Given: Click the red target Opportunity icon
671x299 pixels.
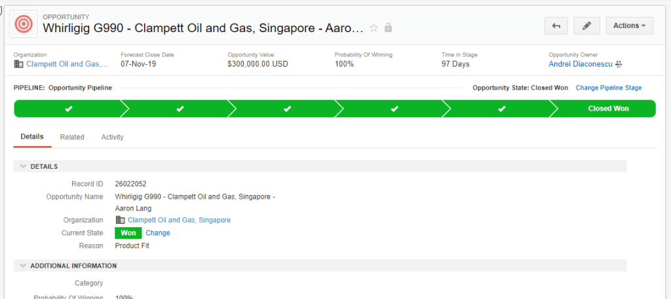Looking at the screenshot, I should point(24,24).
